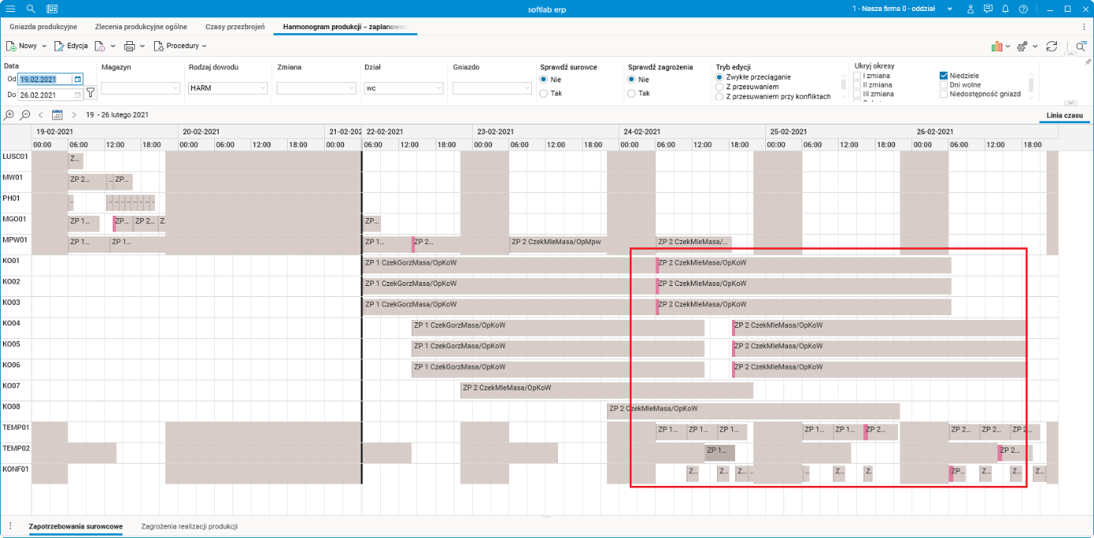This screenshot has width=1094, height=538.
Task: Open the tab bar three-dot options menu
Action: coord(1084,27)
